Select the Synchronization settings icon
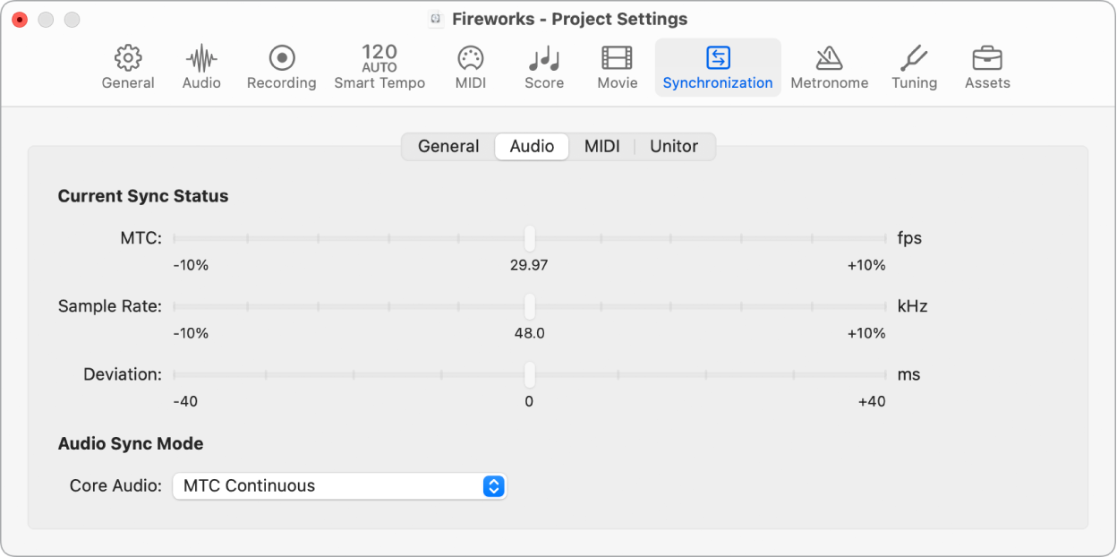 [x=717, y=67]
